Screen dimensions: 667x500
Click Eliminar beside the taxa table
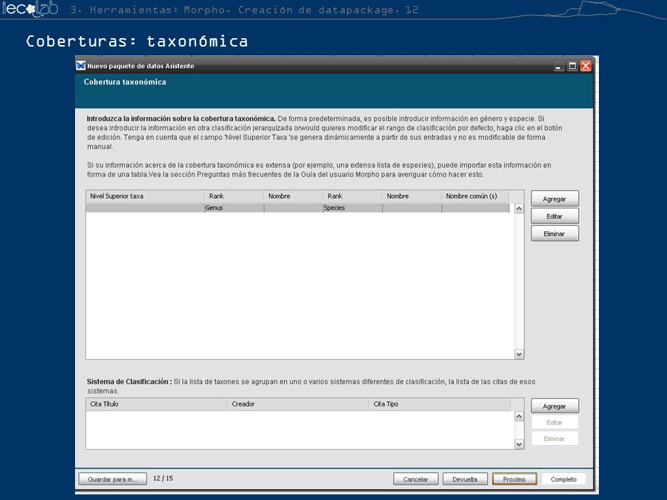pyautogui.click(x=554, y=233)
